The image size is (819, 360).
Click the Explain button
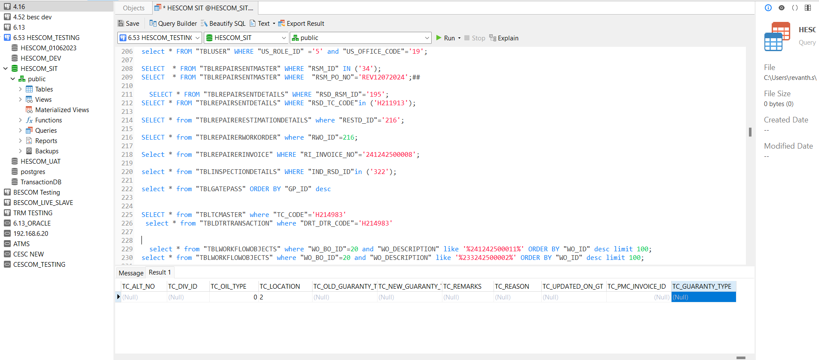(504, 38)
